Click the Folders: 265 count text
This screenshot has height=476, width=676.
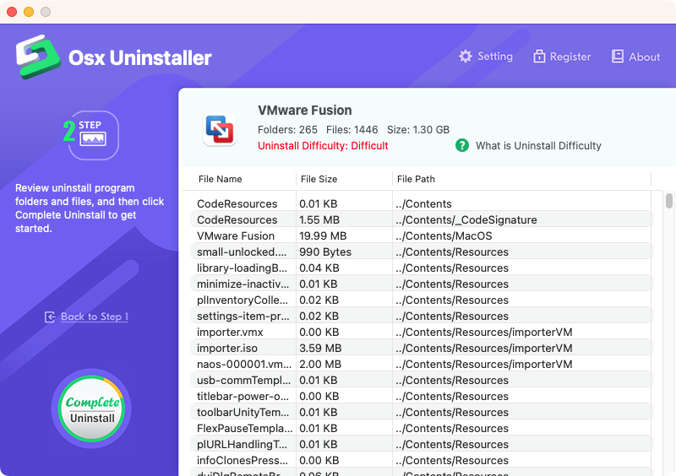point(287,130)
